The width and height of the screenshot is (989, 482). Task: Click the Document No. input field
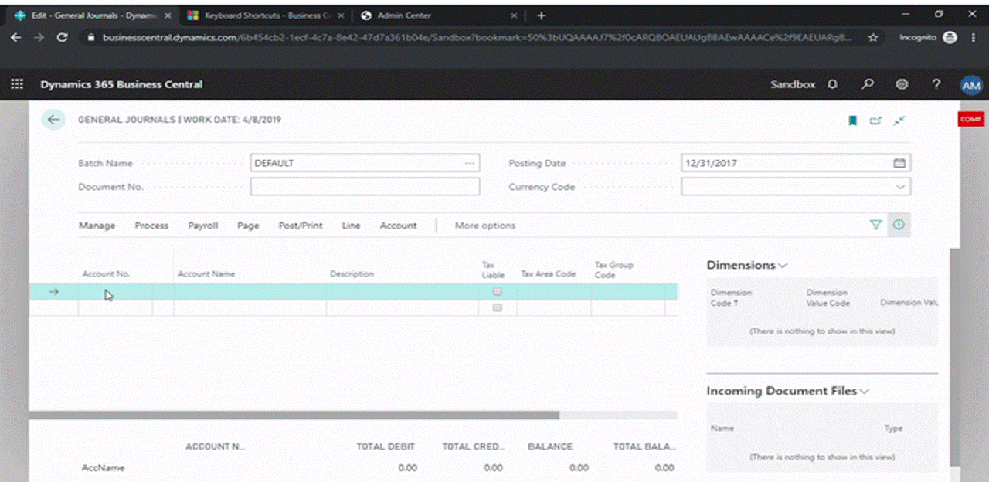click(x=365, y=187)
